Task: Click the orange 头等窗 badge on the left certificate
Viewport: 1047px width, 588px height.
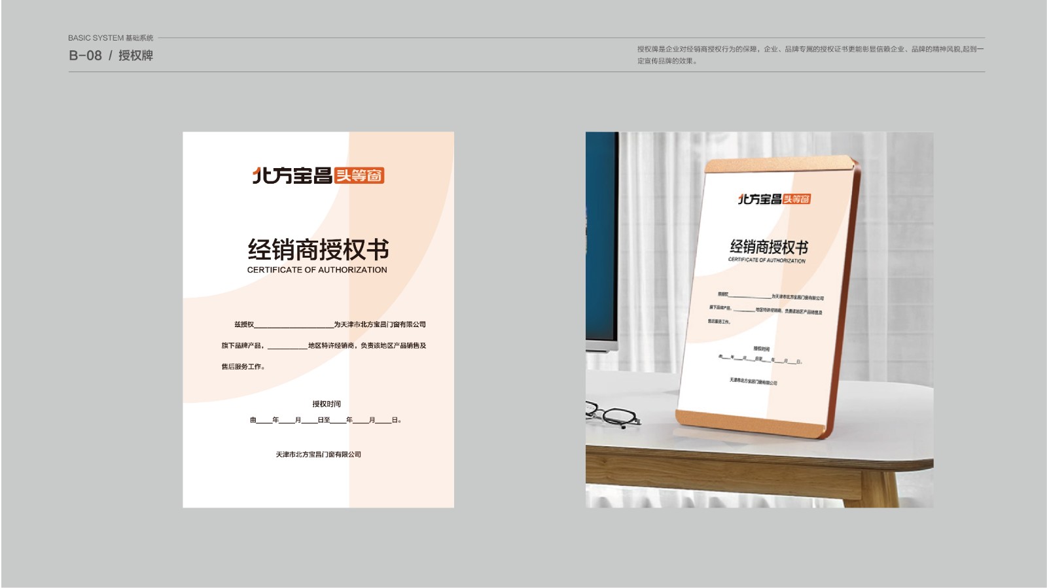Action: pos(359,176)
